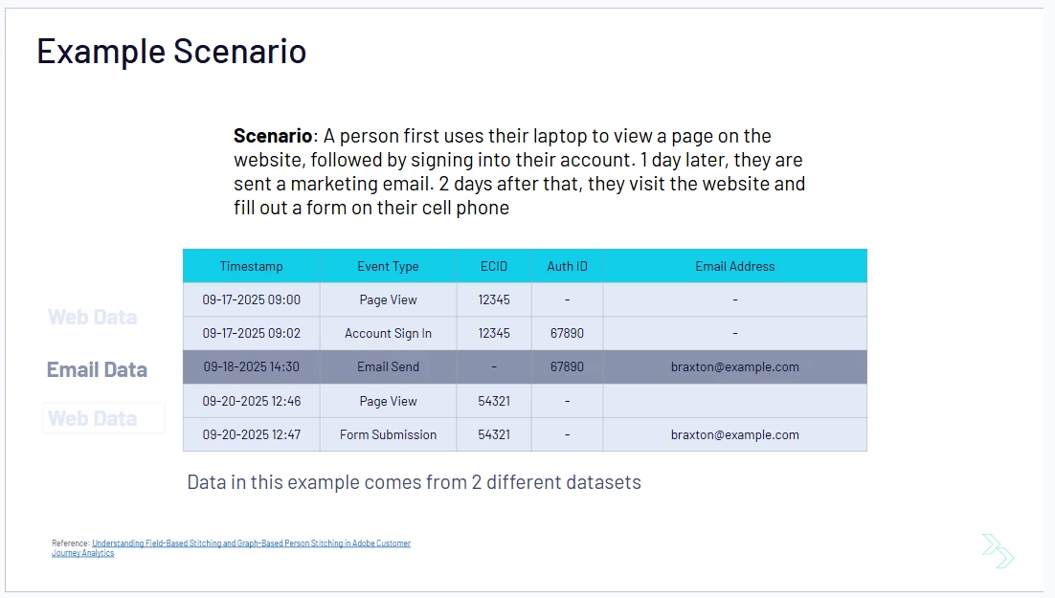Click the Timestamp column header
Screen dimensions: 1055x598
click(x=251, y=266)
